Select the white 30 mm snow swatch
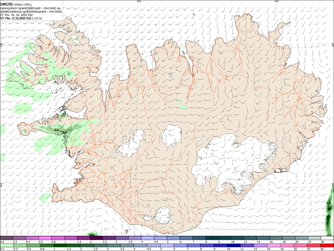The width and height of the screenshot is (334, 251). (x=327, y=238)
